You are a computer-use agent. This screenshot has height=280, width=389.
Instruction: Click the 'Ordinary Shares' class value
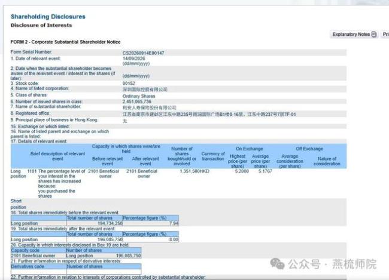coord(139,96)
